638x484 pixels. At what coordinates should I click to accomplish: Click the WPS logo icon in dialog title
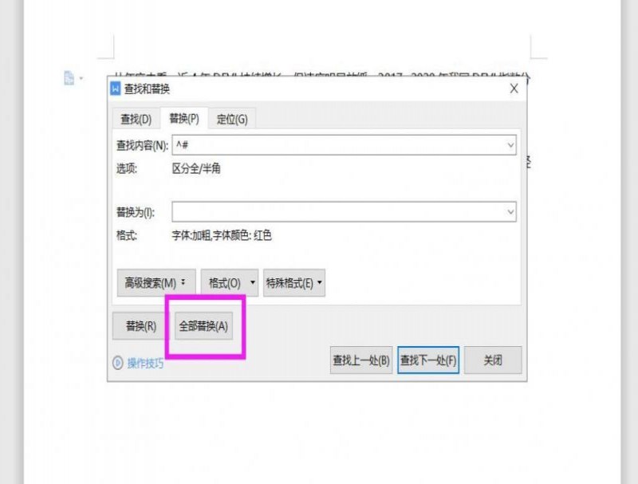point(115,89)
